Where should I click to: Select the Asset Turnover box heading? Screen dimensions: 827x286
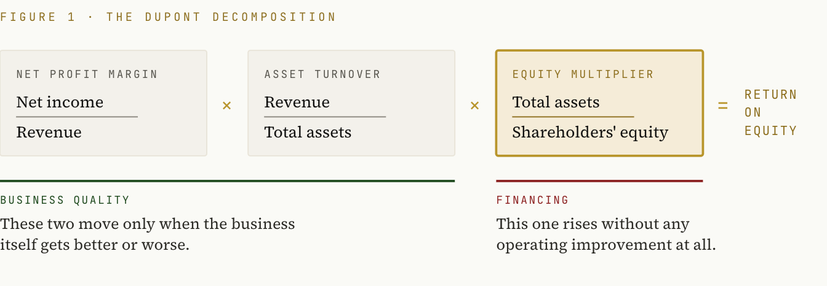(x=322, y=74)
